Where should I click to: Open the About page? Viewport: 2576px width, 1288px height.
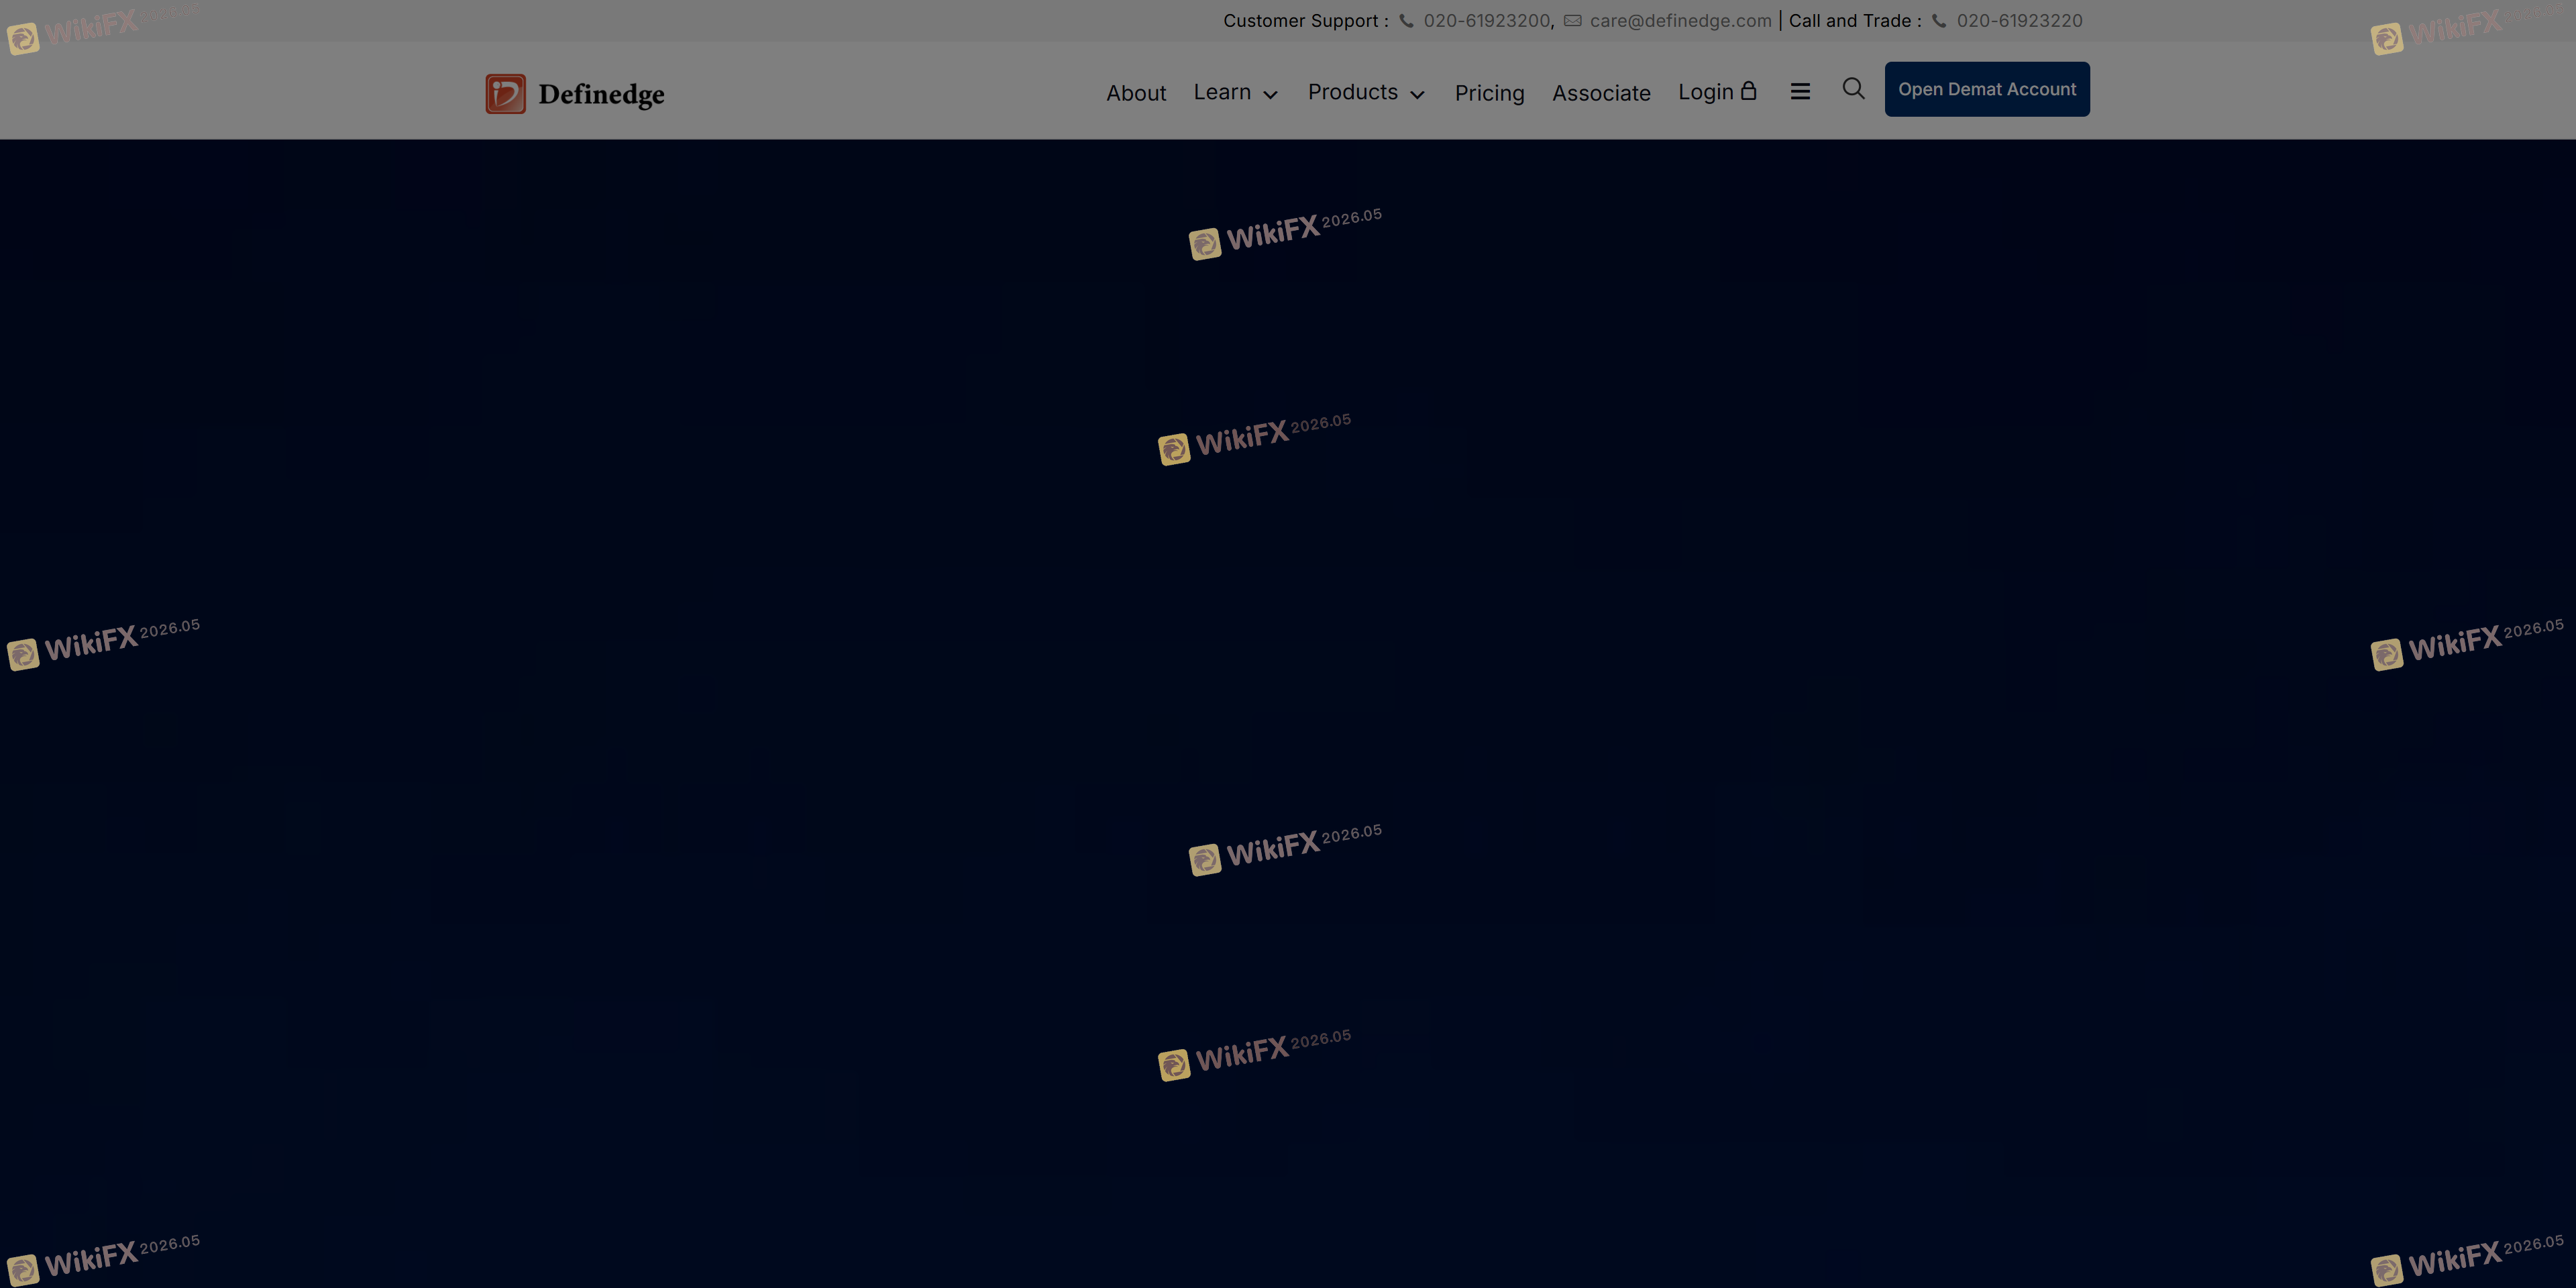click(x=1136, y=93)
